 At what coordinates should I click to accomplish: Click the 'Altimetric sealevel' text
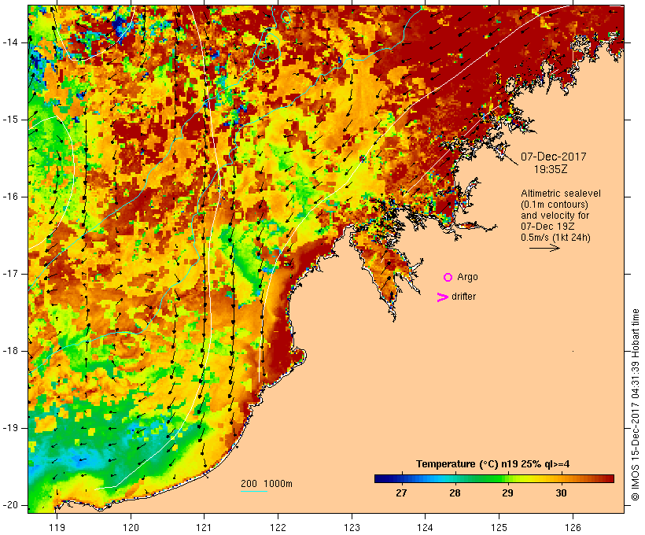point(561,194)
